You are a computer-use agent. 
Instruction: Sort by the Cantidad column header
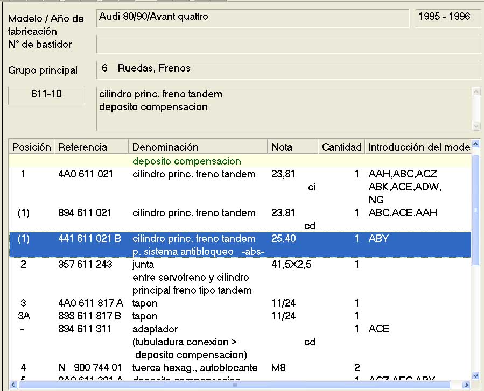click(341, 147)
